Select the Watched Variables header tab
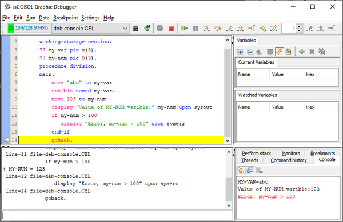The image size is (343, 222). pos(257,95)
